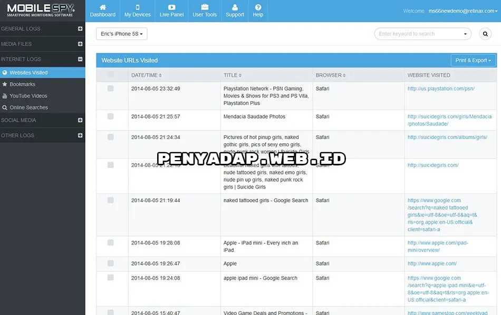Viewport: 501px width, 315px height.
Task: Check the naked tattooed girls search row checkbox
Action: (111, 200)
